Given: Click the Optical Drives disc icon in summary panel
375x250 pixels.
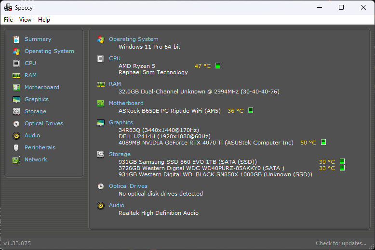Looking at the screenshot, I should [101, 186].
